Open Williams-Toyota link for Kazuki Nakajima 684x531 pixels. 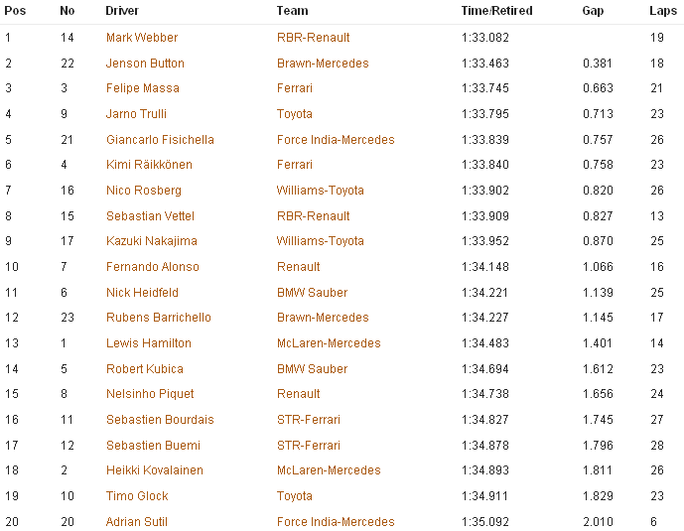[x=321, y=240]
